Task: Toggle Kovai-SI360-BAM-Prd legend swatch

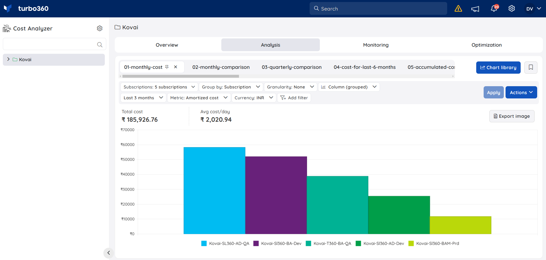Action: [411, 244]
